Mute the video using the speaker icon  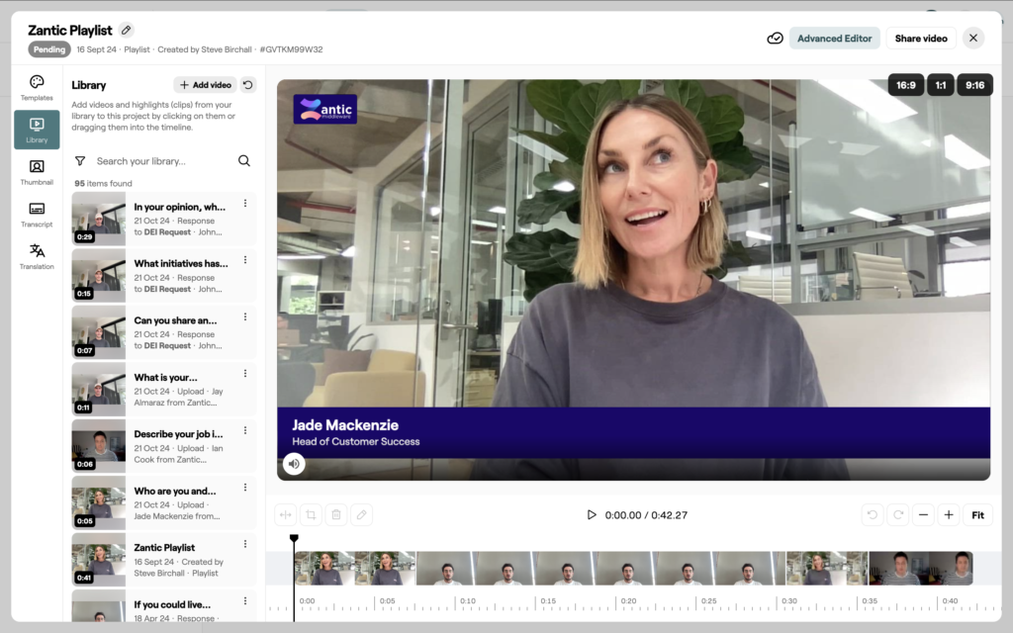[x=294, y=464]
